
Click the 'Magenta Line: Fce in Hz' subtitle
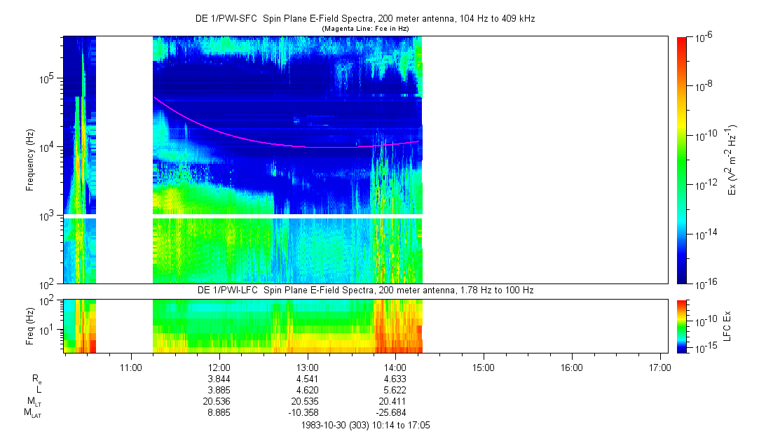pos(364,28)
